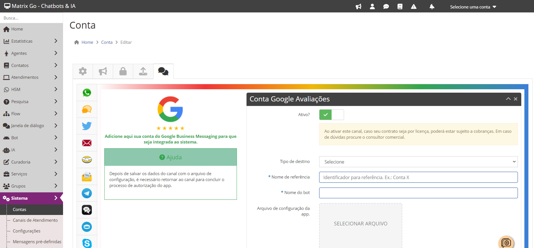
Task: Click the floating support chat icon
Action: coord(506,242)
